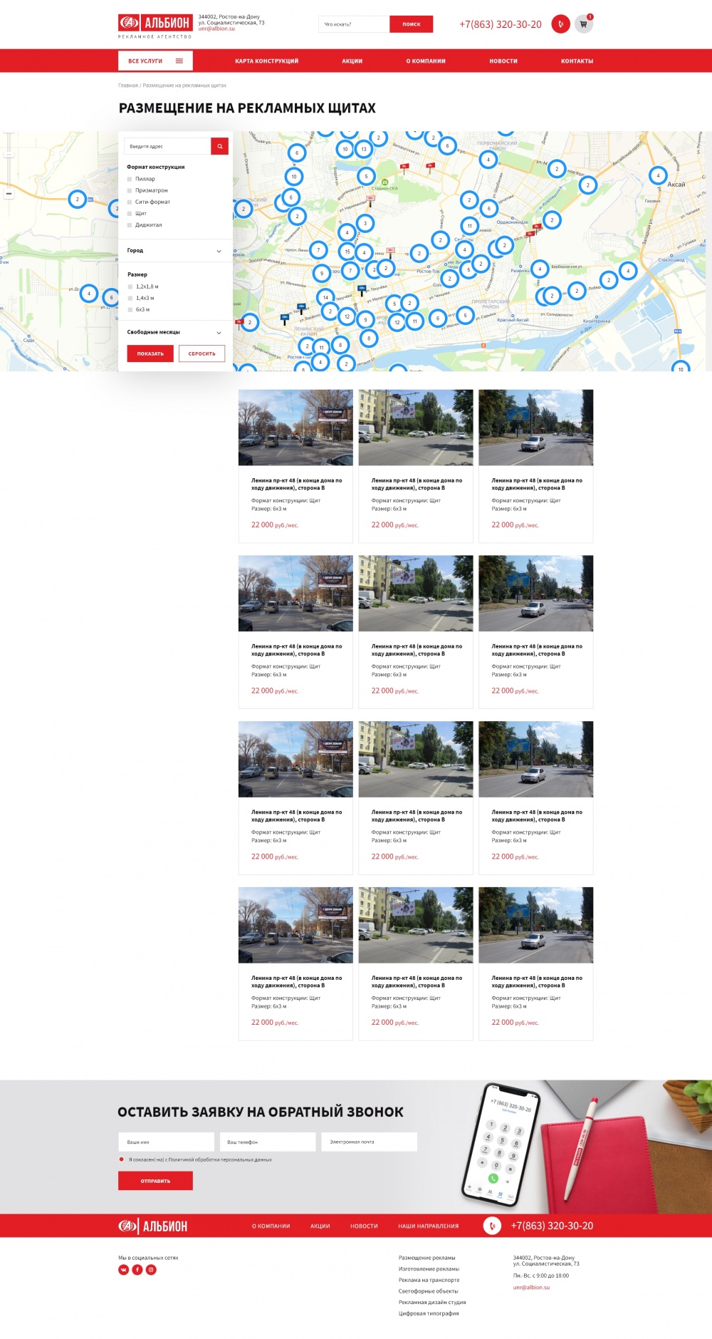
Task: Open the Facebook social icon in footer
Action: tap(137, 1269)
